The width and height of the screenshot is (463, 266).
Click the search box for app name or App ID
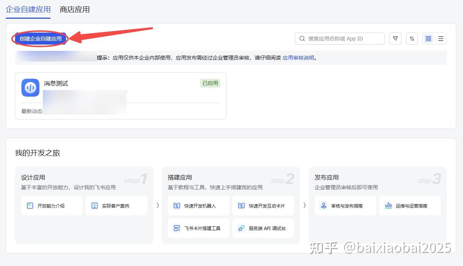click(x=340, y=39)
